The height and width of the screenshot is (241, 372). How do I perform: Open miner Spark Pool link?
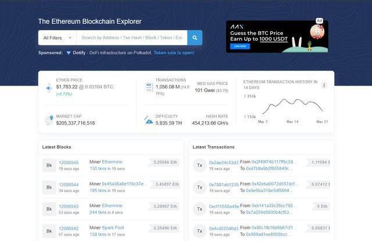pos(112,228)
